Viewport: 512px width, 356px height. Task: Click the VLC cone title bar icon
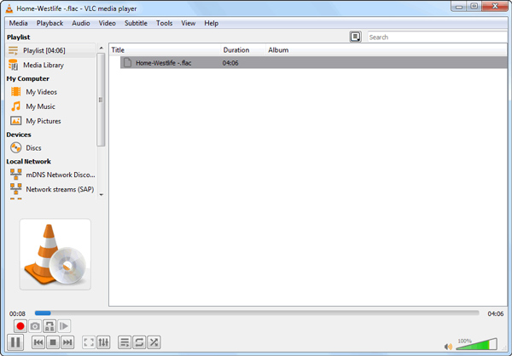click(x=9, y=9)
